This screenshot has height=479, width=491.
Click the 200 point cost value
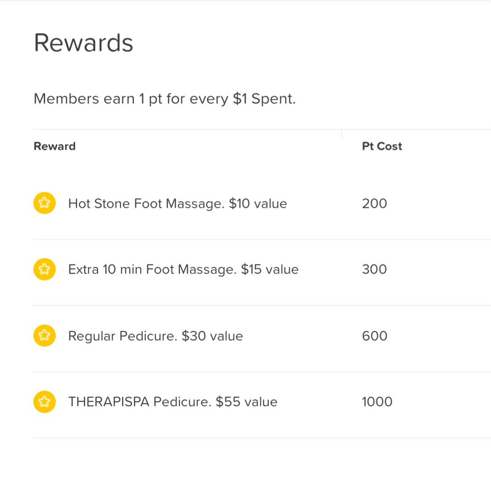(375, 203)
